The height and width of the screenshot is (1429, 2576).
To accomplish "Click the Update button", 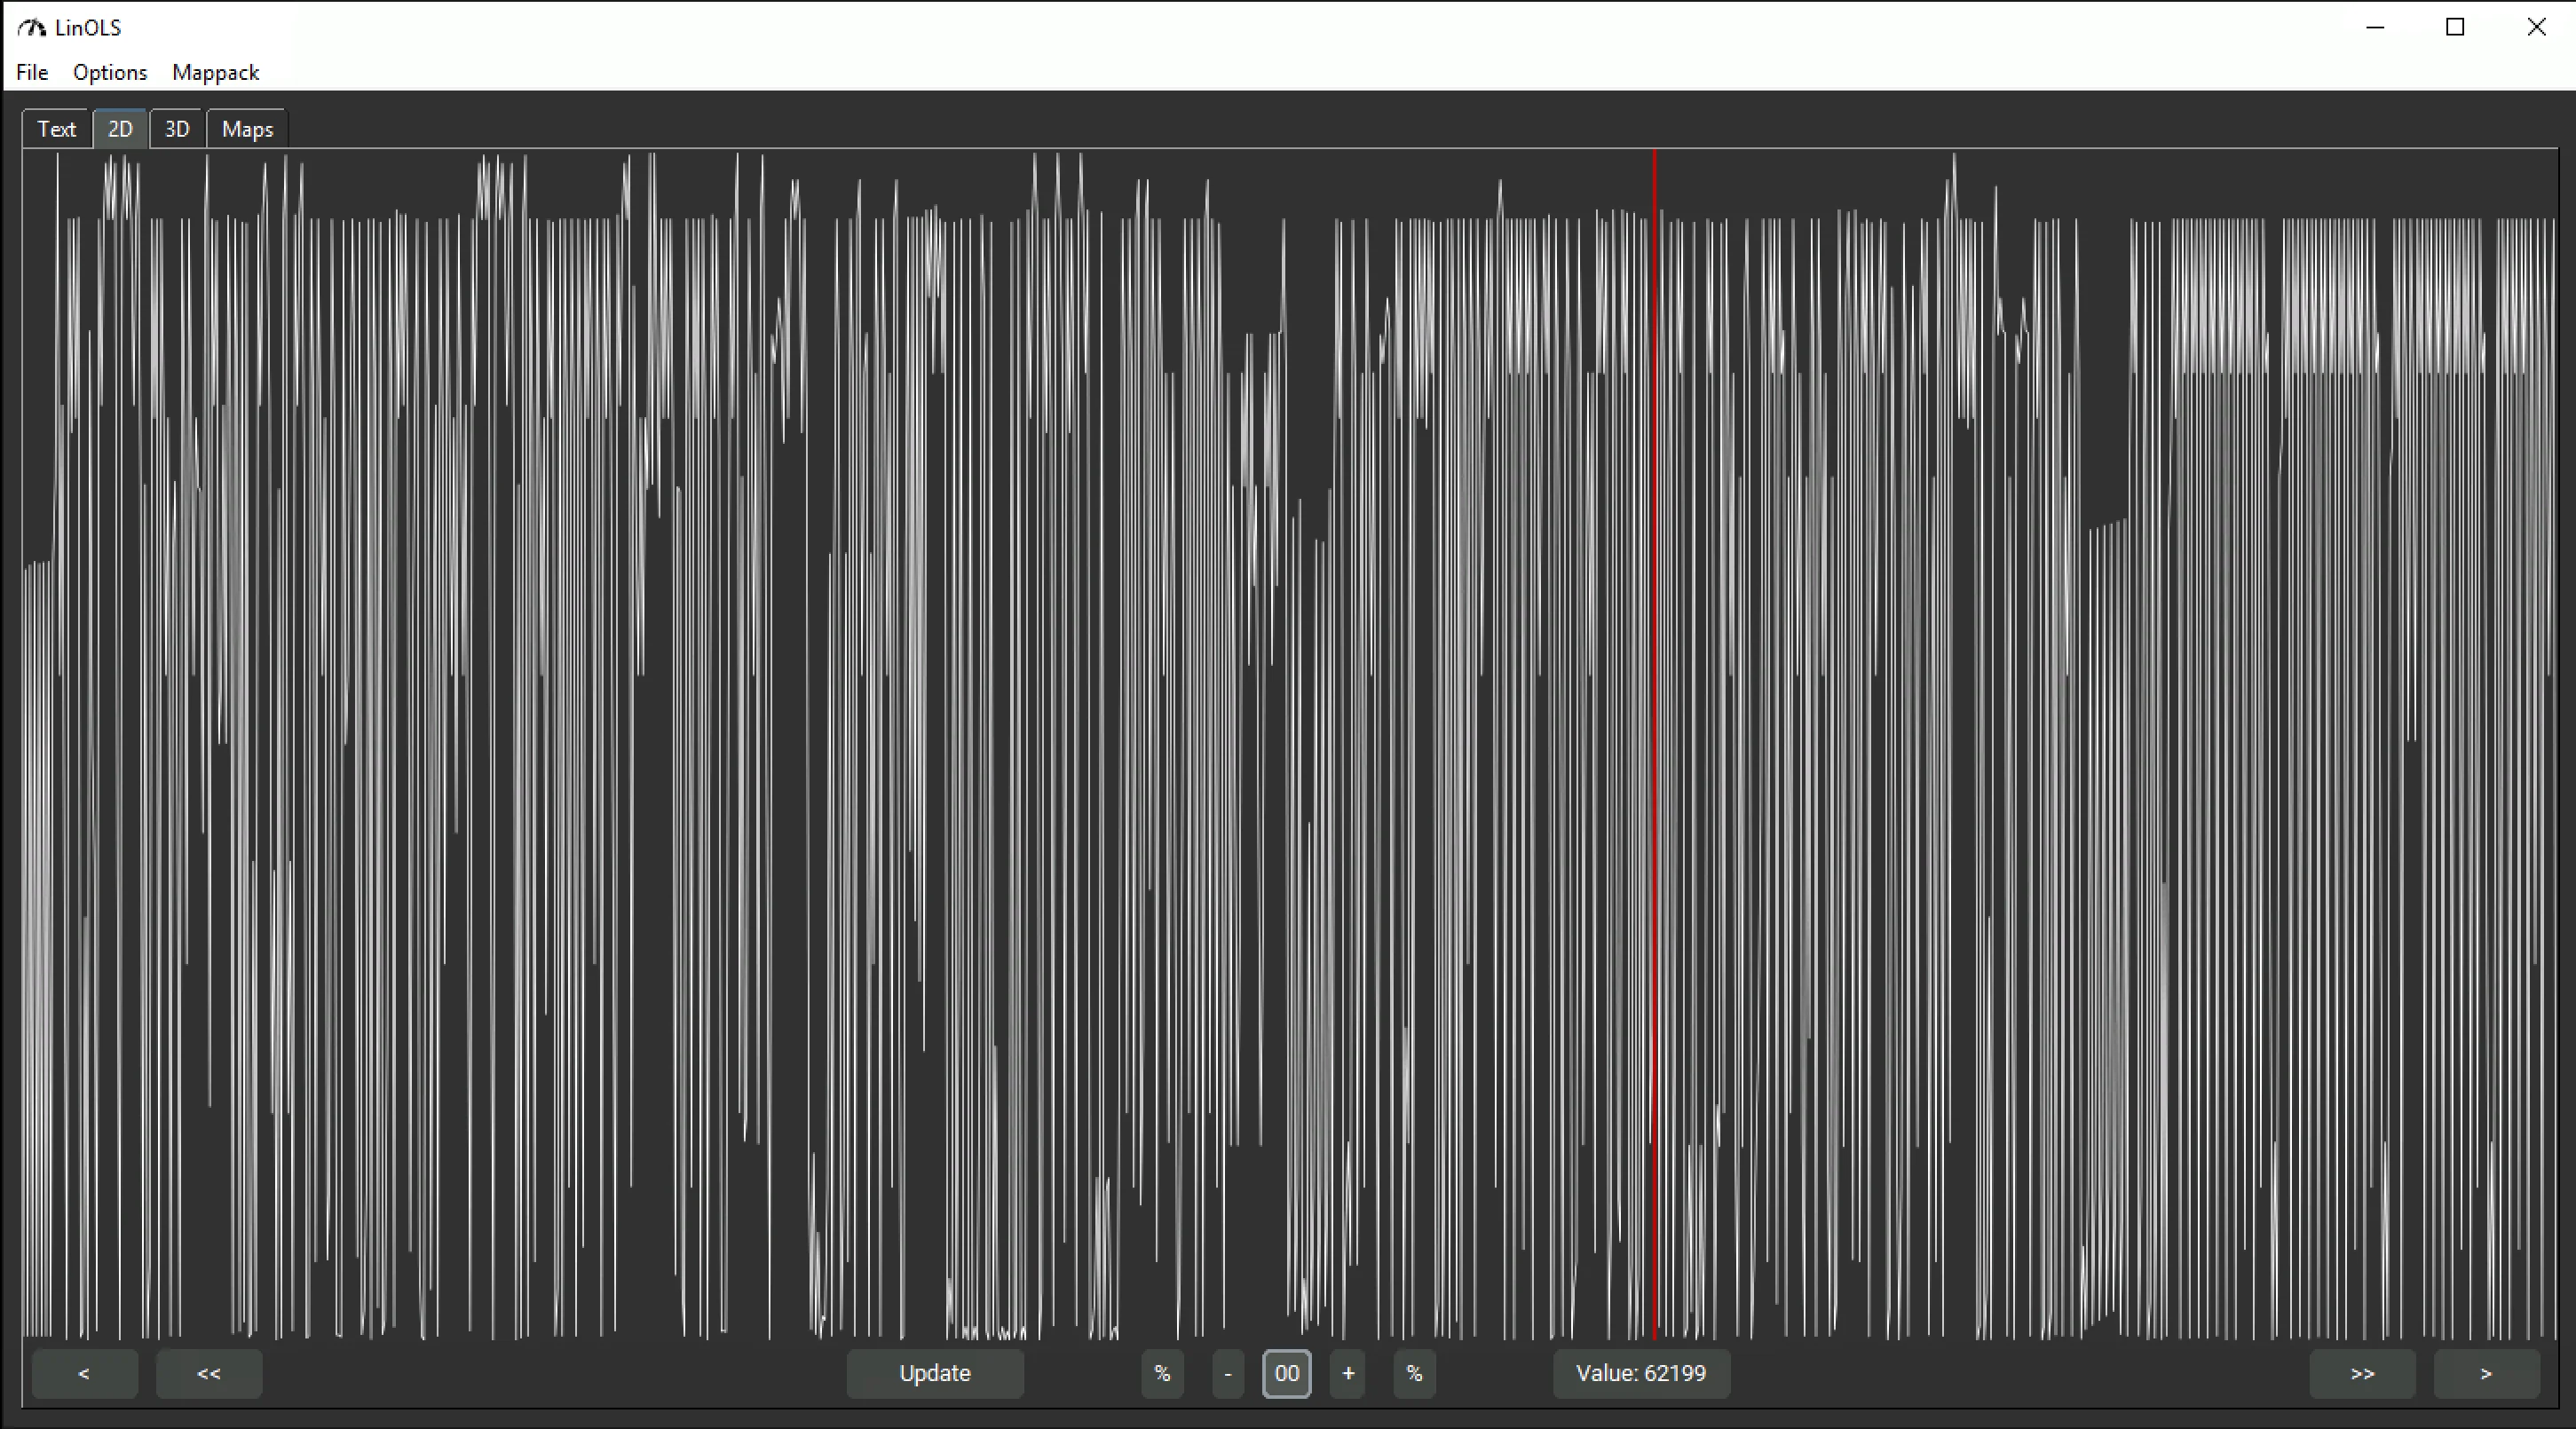I will 935,1373.
